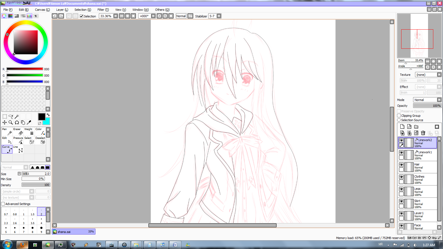Open the Stabilizer dropdown
Screen dimensions: 443x249
(219, 16)
